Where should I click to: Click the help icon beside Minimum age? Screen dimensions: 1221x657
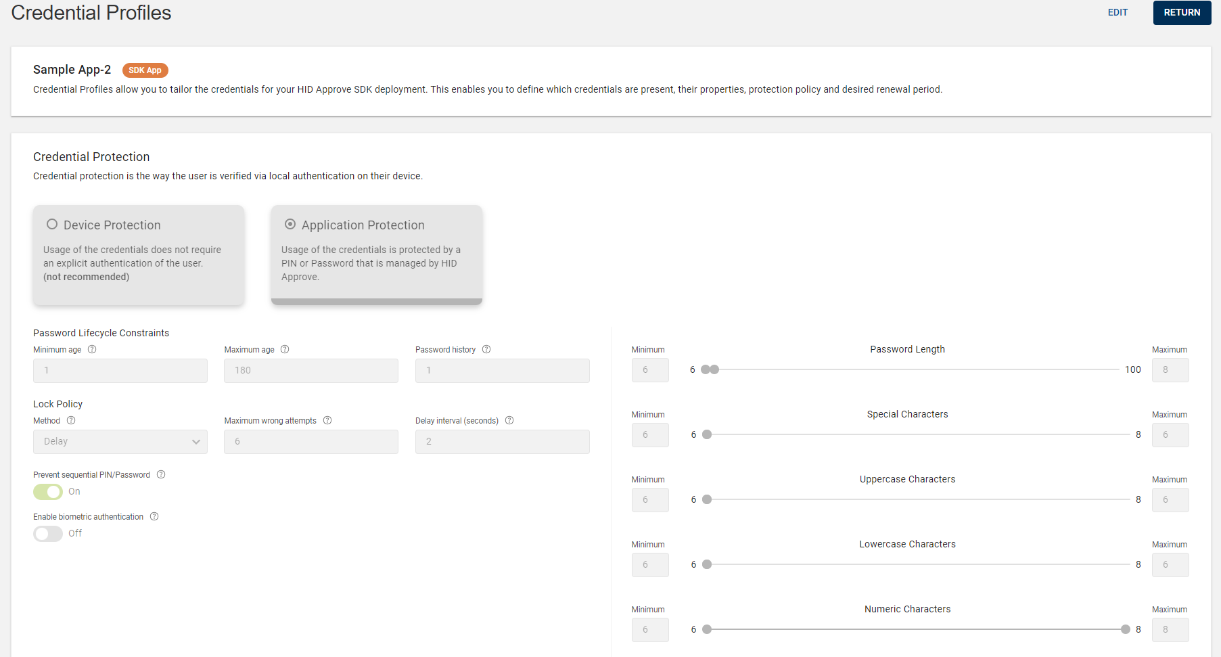[x=92, y=350]
